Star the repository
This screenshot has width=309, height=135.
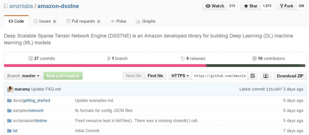pos(250,6)
